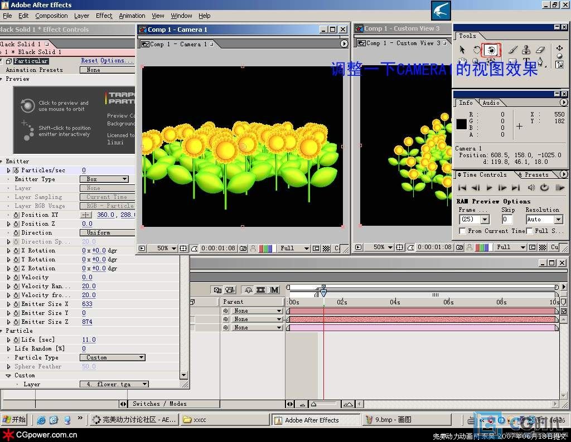Toggle X Rotation stopwatch
Viewport: 571px width, 442px height.
[x=16, y=251]
